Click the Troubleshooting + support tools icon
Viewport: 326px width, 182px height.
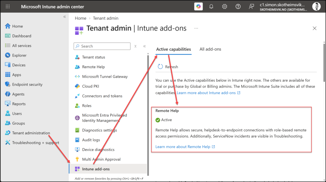tap(8, 142)
